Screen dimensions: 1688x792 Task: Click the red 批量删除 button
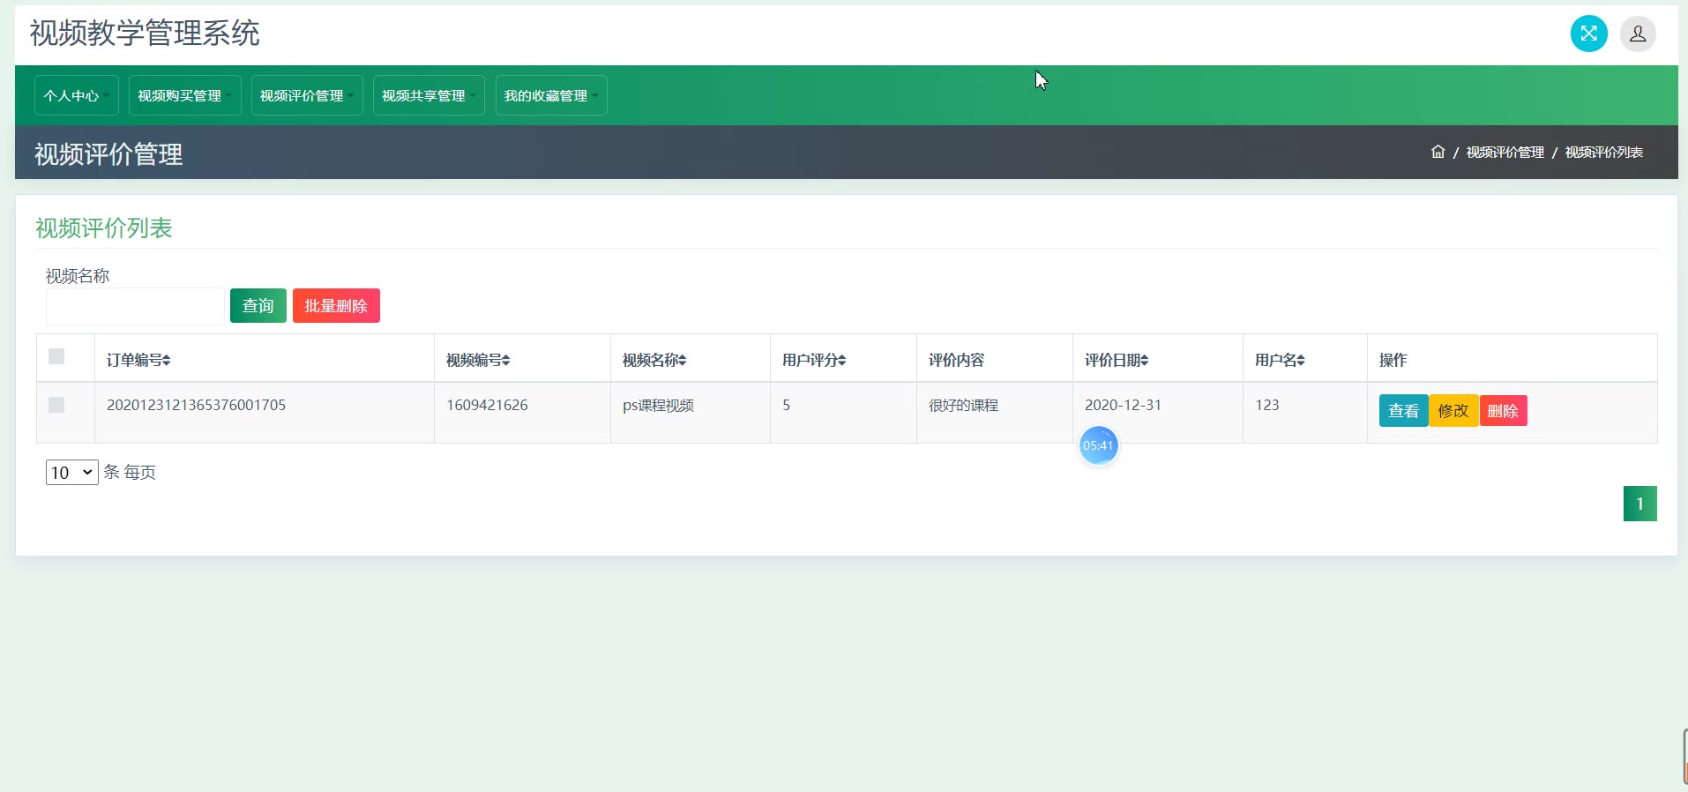point(336,306)
